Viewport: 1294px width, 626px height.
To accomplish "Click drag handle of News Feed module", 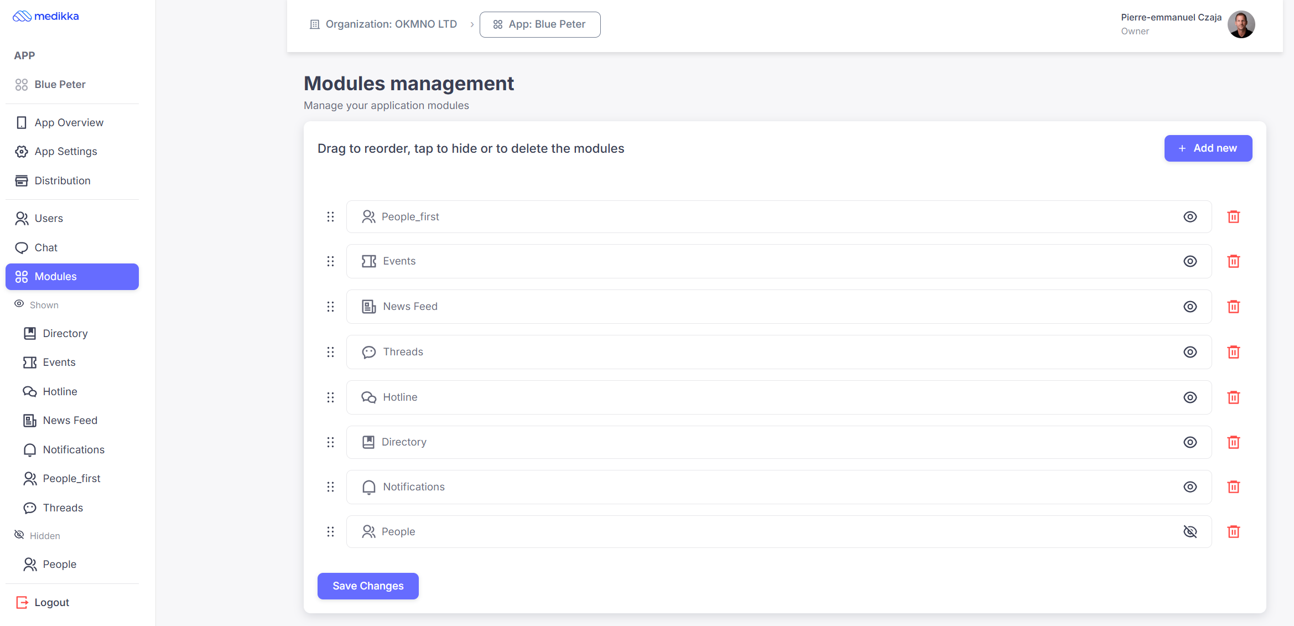I will (x=330, y=307).
